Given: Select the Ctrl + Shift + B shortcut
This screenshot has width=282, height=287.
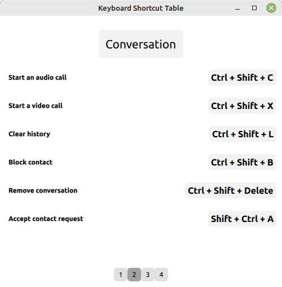Looking at the screenshot, I should [242, 162].
